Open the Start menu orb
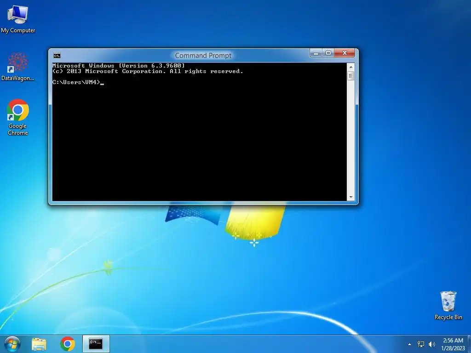The height and width of the screenshot is (353, 471). click(x=12, y=344)
